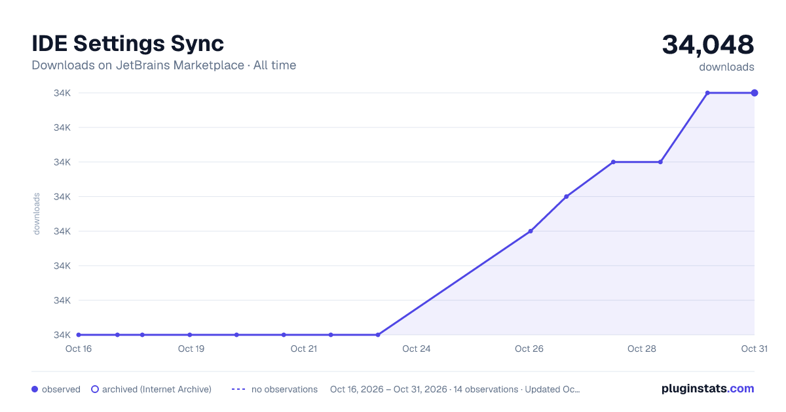Select the hollow 'archived' legend marker
The width and height of the screenshot is (786, 412).
[x=94, y=389]
